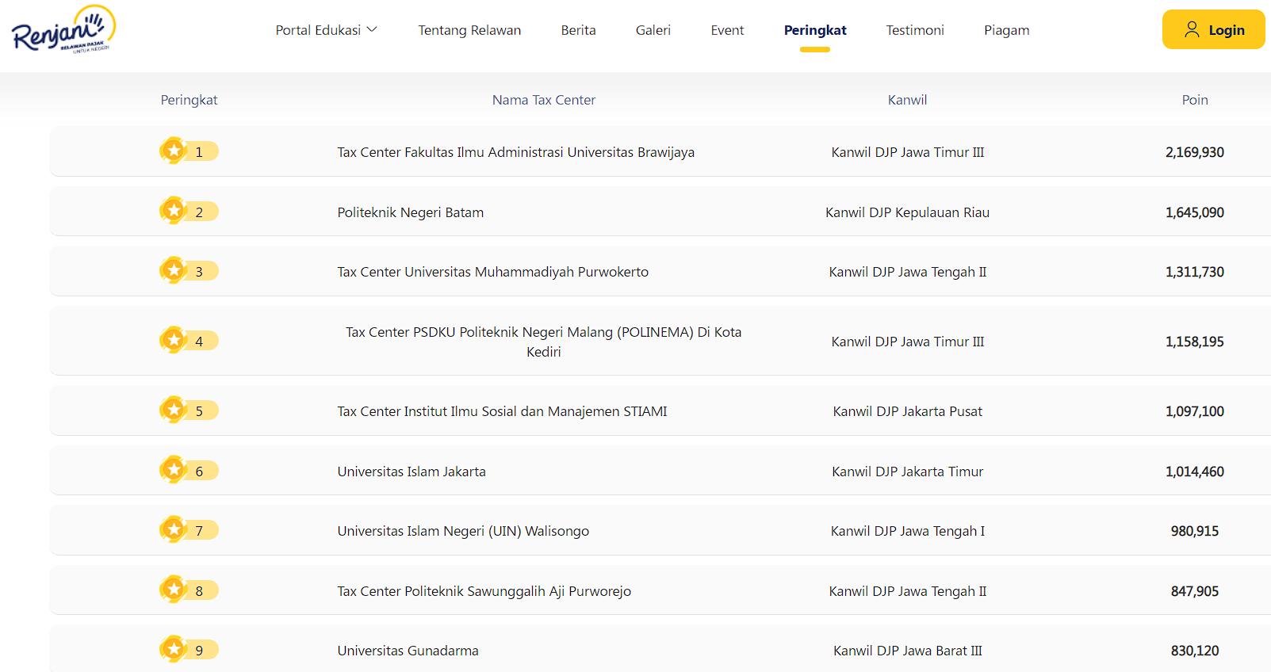
Task: Select Tax Center PSDKU Politeknik Negeri Malang entry
Action: [x=544, y=342]
